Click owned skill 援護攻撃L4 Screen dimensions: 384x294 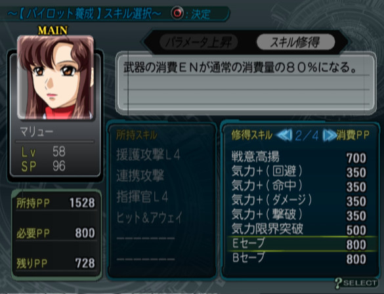tap(148, 155)
